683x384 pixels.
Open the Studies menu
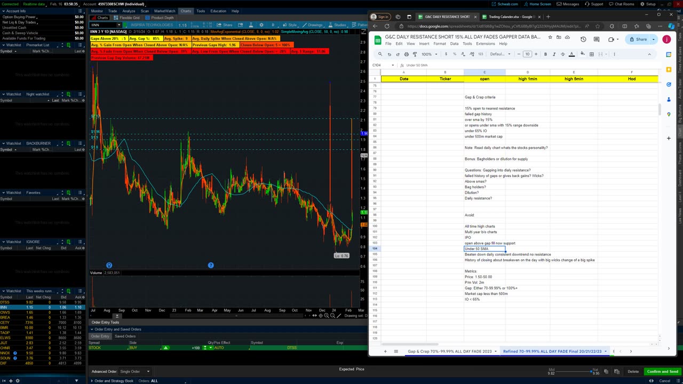337,25
